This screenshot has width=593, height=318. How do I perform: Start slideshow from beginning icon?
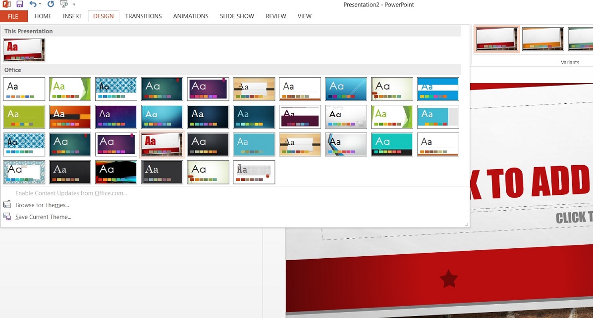tap(64, 4)
